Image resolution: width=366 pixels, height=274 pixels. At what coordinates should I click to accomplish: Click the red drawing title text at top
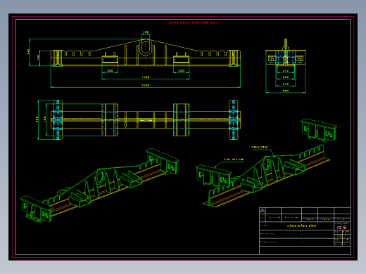[193, 22]
